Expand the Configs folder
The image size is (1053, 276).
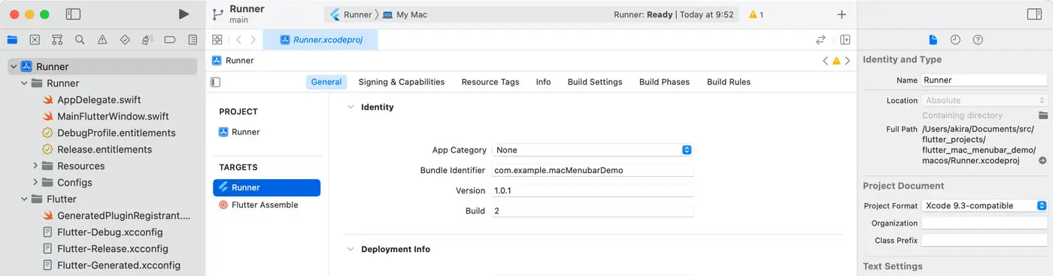tap(35, 183)
